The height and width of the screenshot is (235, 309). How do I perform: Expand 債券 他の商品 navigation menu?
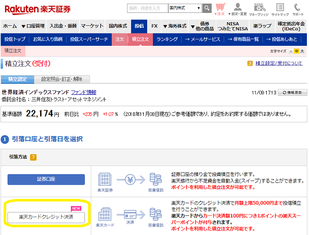tap(202, 26)
